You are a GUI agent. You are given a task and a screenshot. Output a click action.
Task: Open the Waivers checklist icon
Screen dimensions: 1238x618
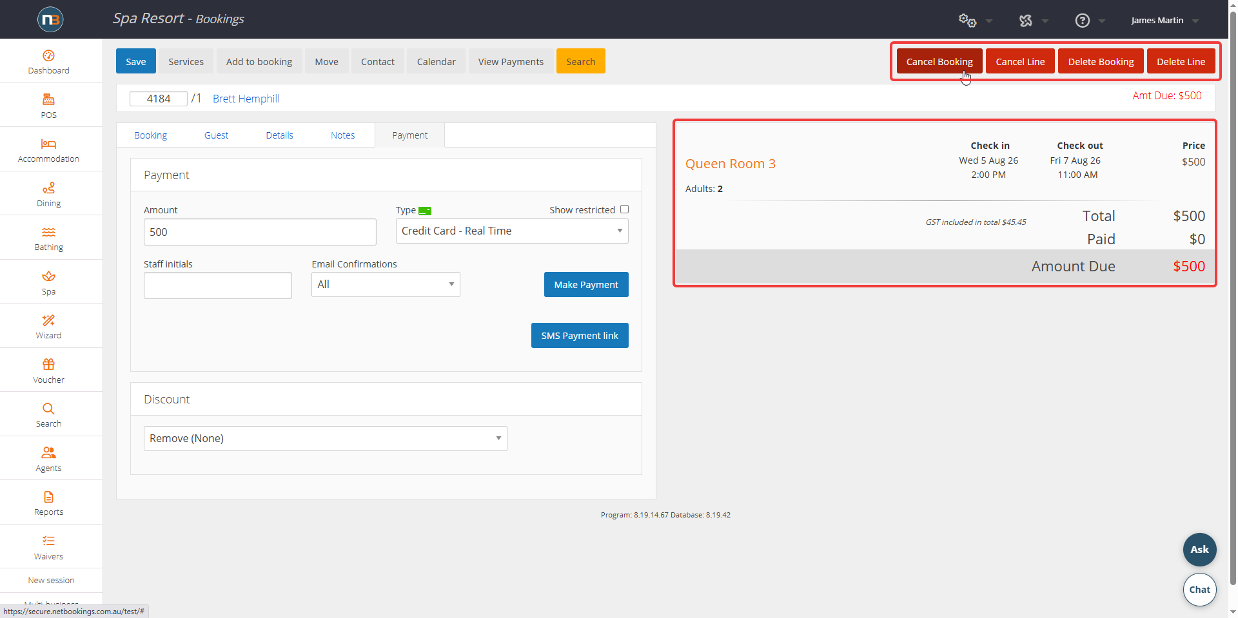coord(48,541)
